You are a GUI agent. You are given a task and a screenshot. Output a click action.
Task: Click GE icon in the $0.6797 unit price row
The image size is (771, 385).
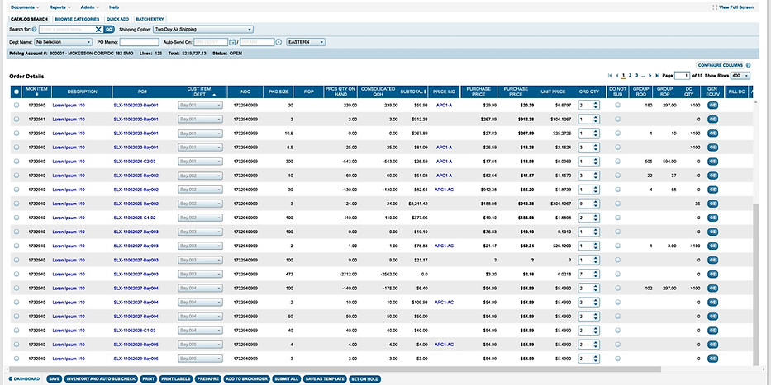(712, 105)
